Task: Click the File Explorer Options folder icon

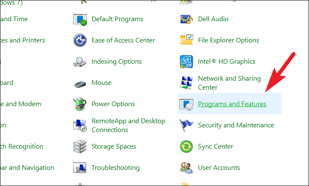Action: [186, 40]
